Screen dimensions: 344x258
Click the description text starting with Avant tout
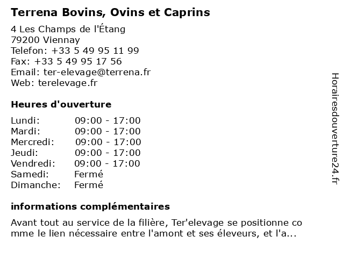coord(156,223)
